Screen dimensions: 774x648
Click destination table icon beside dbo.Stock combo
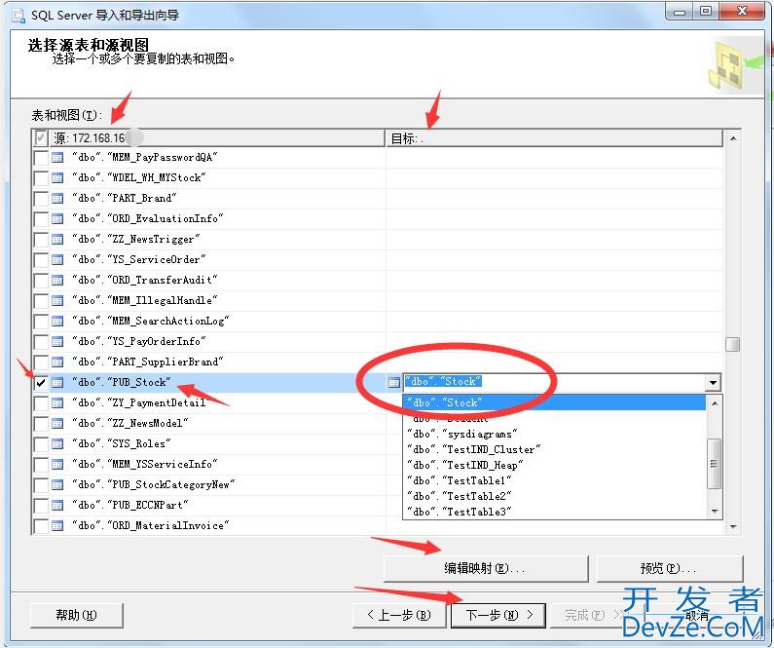[394, 383]
